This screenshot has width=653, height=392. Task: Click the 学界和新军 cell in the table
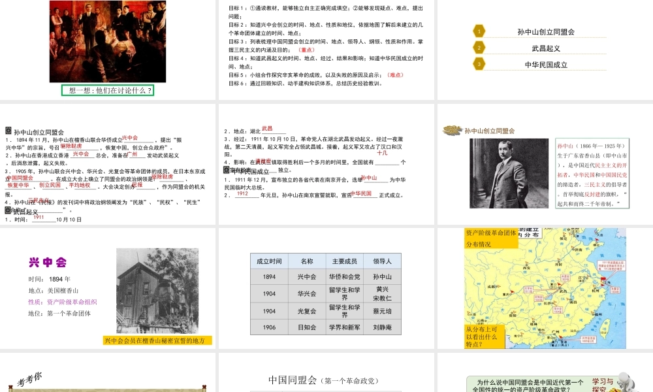(344, 327)
